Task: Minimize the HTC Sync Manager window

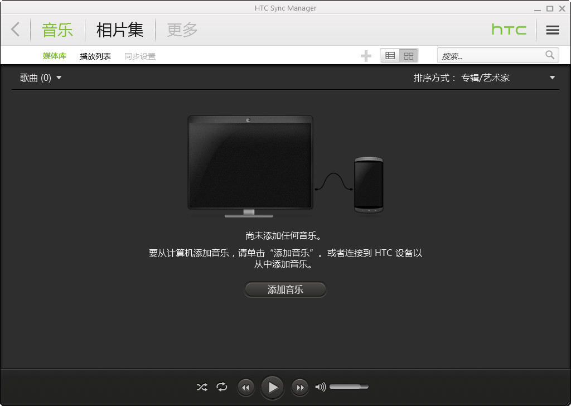Action: [538, 9]
